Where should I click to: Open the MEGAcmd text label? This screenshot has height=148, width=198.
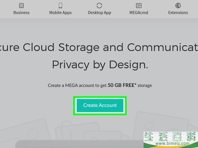point(139,12)
